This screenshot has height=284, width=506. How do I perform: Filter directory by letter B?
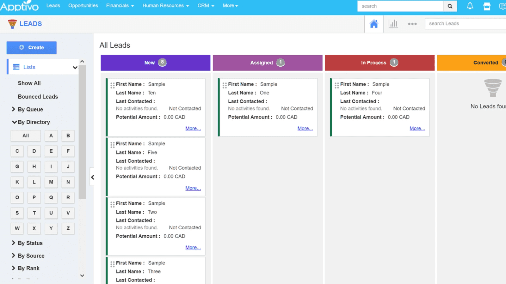point(68,136)
